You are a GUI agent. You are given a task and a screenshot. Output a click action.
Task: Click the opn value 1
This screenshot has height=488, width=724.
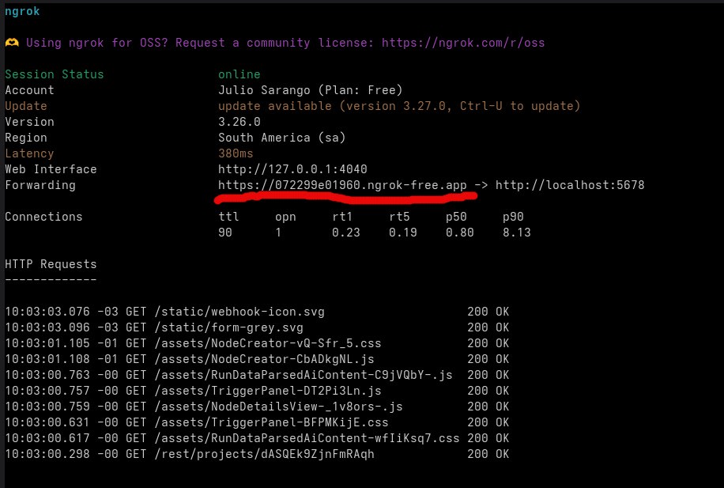(x=278, y=233)
